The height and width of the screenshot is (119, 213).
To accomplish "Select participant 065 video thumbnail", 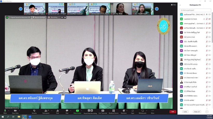I will (121, 9).
